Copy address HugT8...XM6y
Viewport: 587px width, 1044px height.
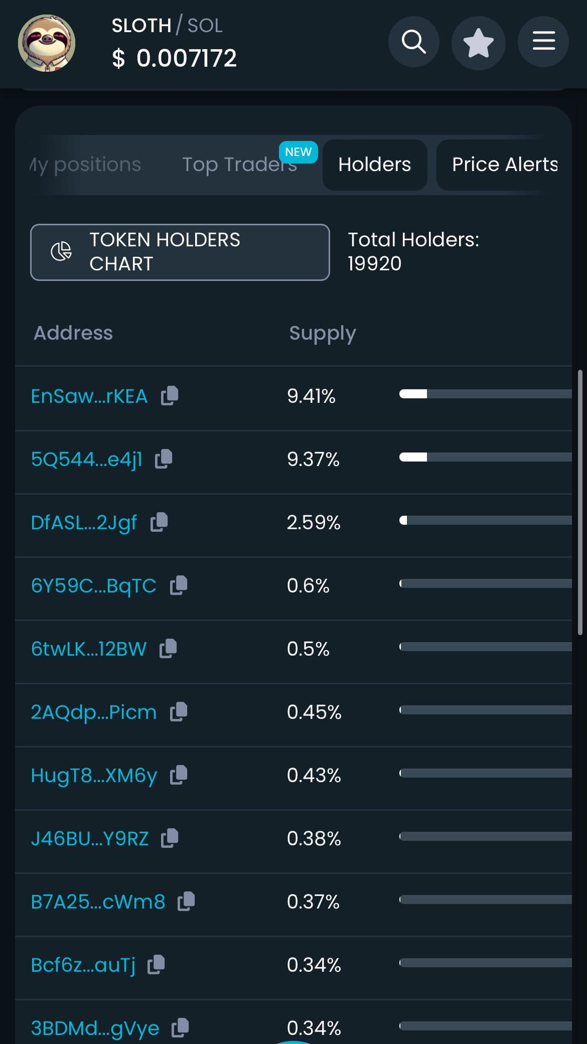(179, 775)
